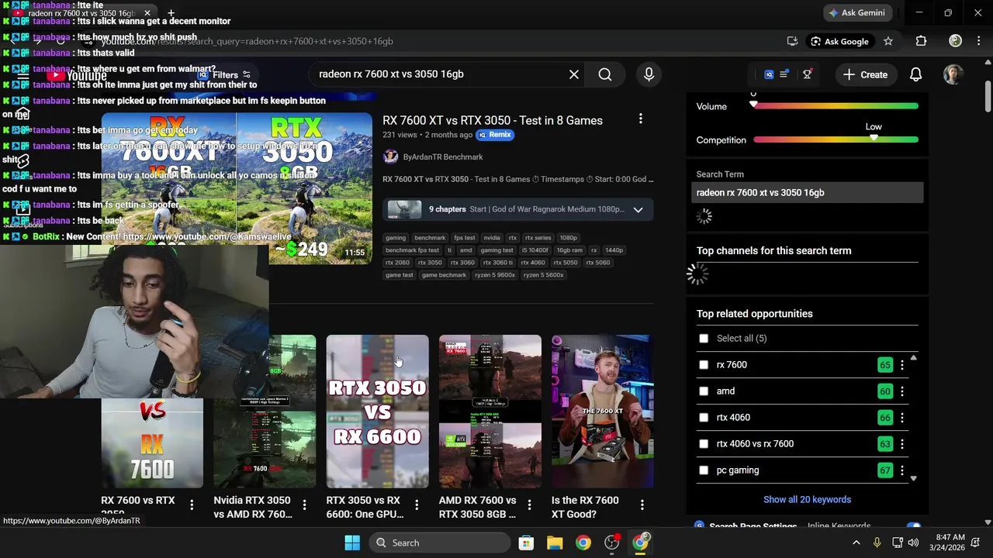This screenshot has height=558, width=993.
Task: Check the rtx 4060 vs rx 7600 checkbox
Action: click(704, 443)
